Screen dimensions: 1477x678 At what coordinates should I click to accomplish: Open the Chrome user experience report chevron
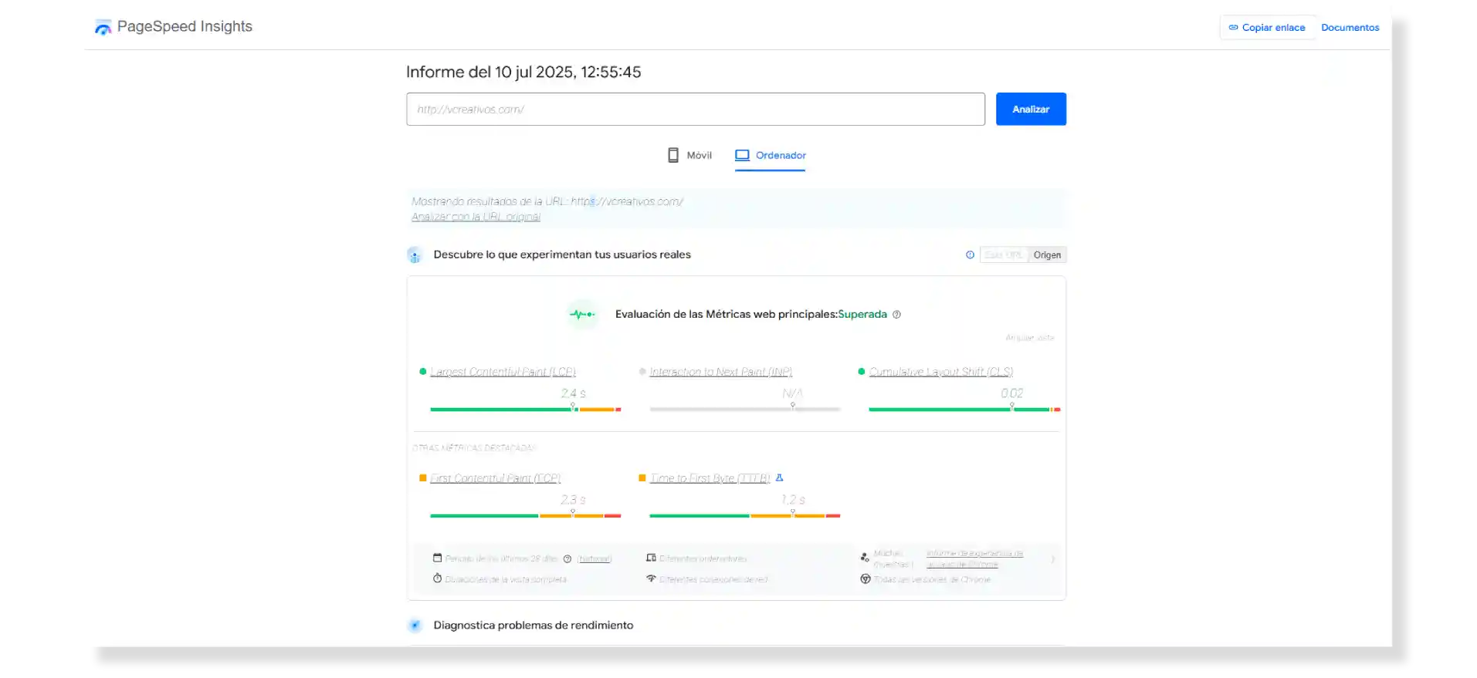pos(1053,559)
